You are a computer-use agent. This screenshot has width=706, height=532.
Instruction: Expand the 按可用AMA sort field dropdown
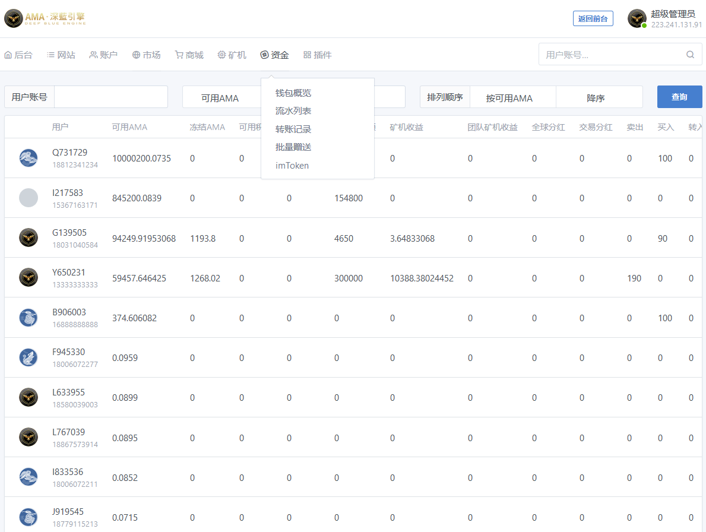(x=512, y=97)
